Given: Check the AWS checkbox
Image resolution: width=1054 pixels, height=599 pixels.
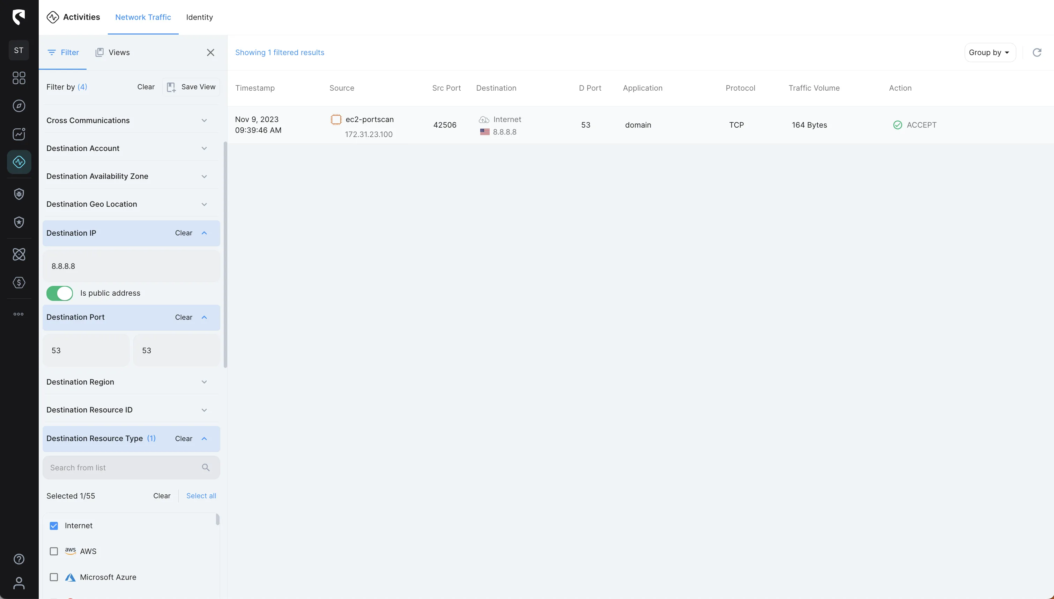Looking at the screenshot, I should 53,551.
